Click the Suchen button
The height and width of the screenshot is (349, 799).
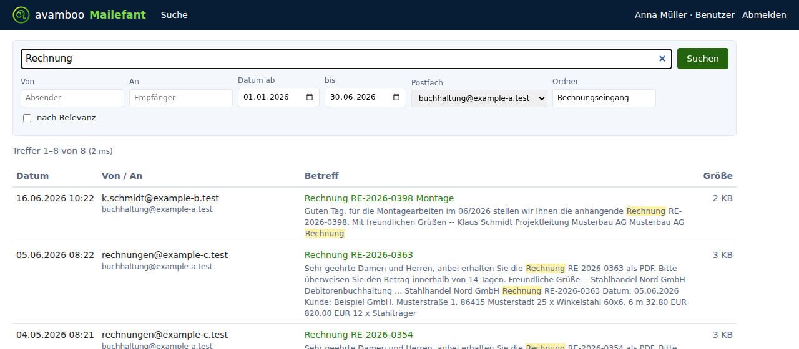[x=703, y=59]
